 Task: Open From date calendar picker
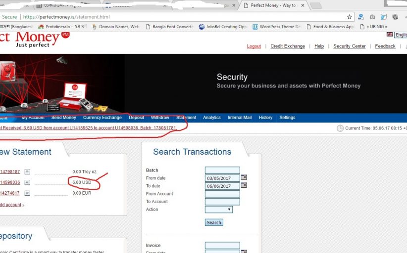(x=244, y=177)
